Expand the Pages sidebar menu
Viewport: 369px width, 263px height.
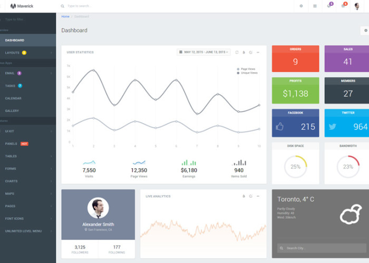[x=28, y=206]
